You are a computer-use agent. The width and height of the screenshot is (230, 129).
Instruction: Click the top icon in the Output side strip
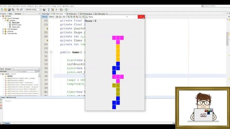tap(1, 100)
